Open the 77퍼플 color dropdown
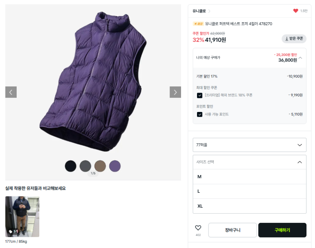The width and height of the screenshot is (315, 248). [x=249, y=145]
